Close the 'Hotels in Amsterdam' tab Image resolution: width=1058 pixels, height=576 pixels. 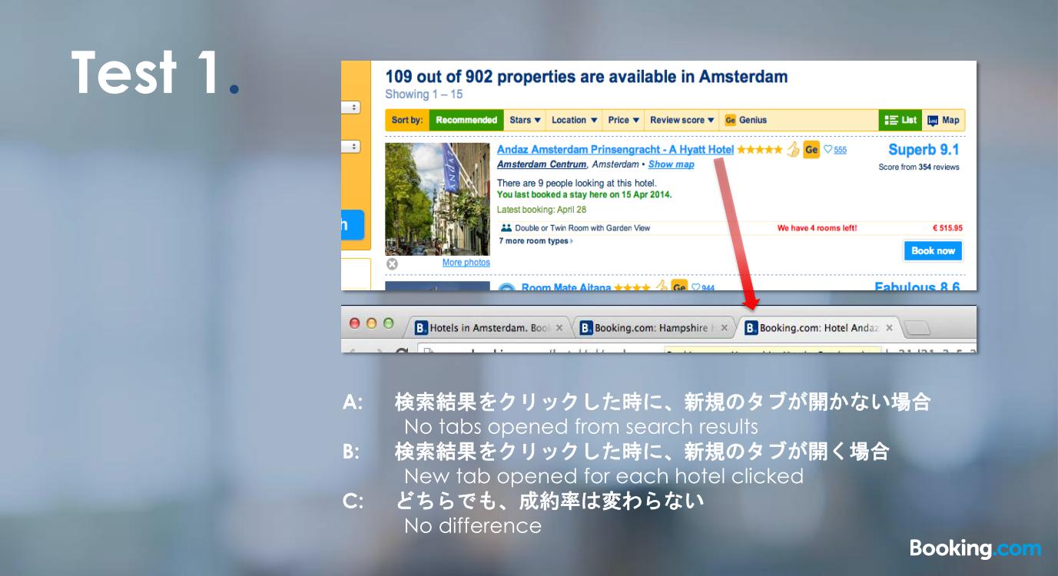(x=559, y=328)
